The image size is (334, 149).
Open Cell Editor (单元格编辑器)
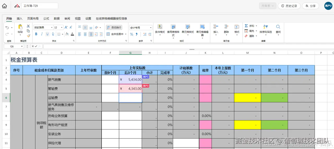(x=202, y=32)
